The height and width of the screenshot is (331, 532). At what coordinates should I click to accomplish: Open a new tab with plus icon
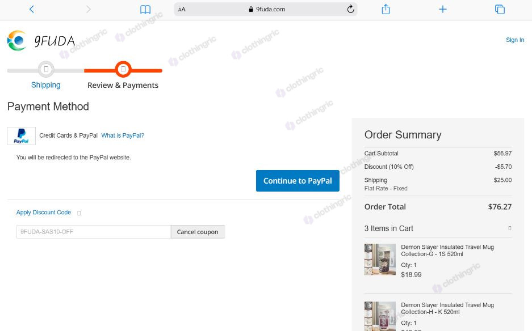[x=443, y=9]
